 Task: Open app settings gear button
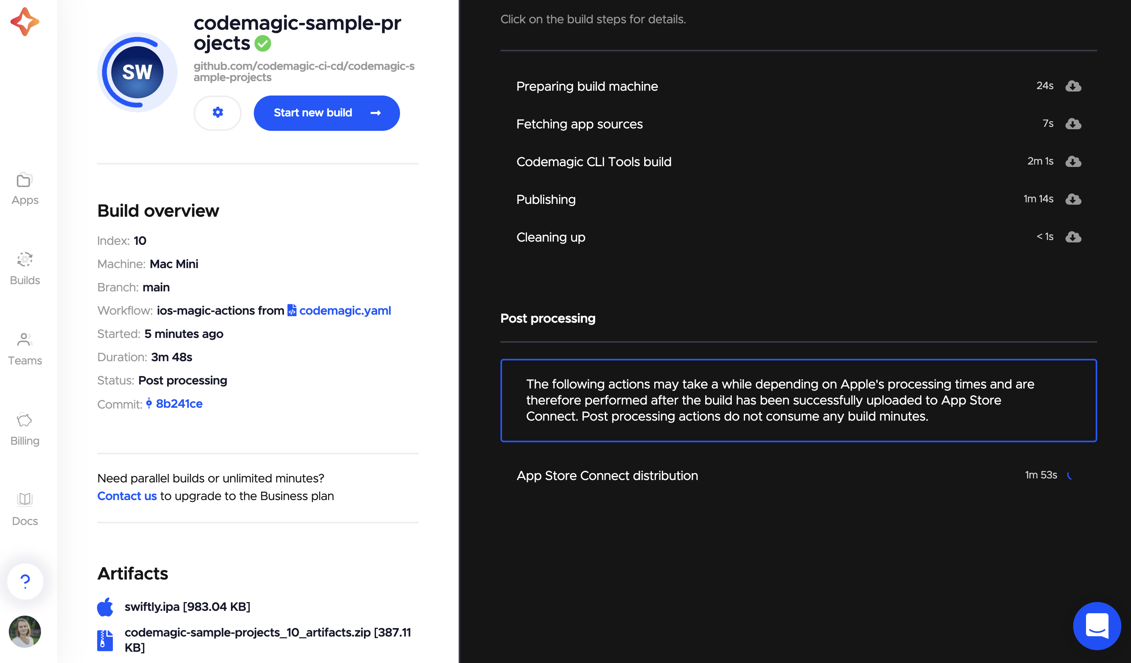218,113
